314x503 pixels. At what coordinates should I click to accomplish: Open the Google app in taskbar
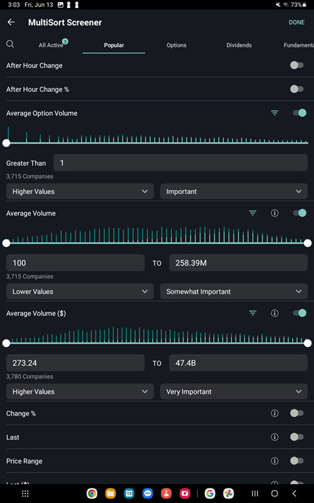coord(210,494)
